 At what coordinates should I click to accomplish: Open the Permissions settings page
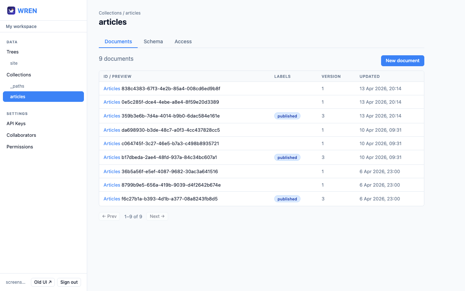(20, 147)
